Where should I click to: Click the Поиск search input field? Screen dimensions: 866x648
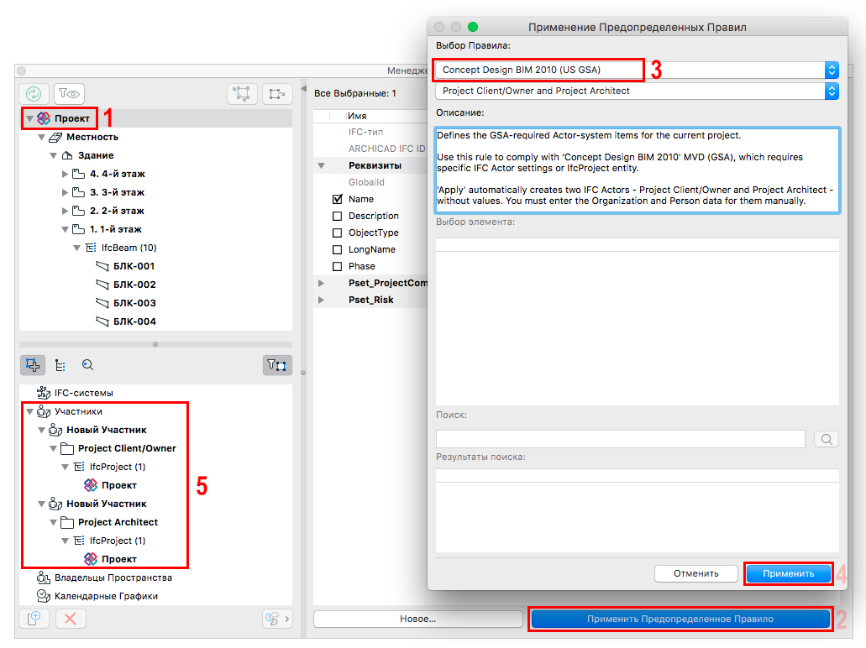click(x=620, y=439)
